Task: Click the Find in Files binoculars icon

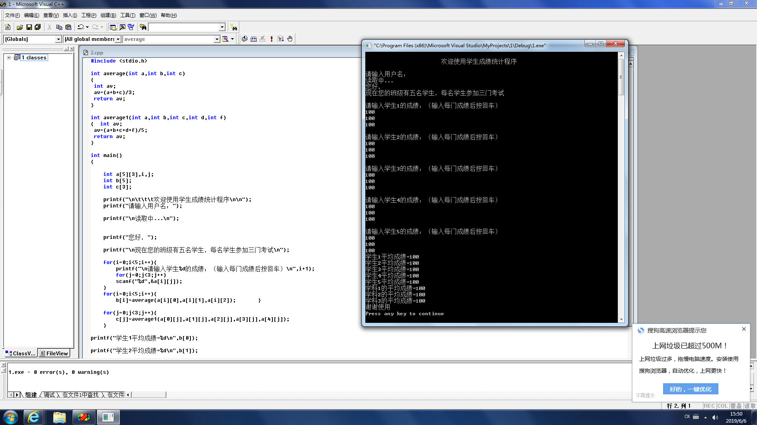Action: coord(143,27)
